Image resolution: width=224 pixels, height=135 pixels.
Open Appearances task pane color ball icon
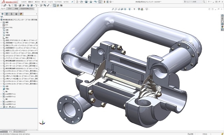[222, 27]
